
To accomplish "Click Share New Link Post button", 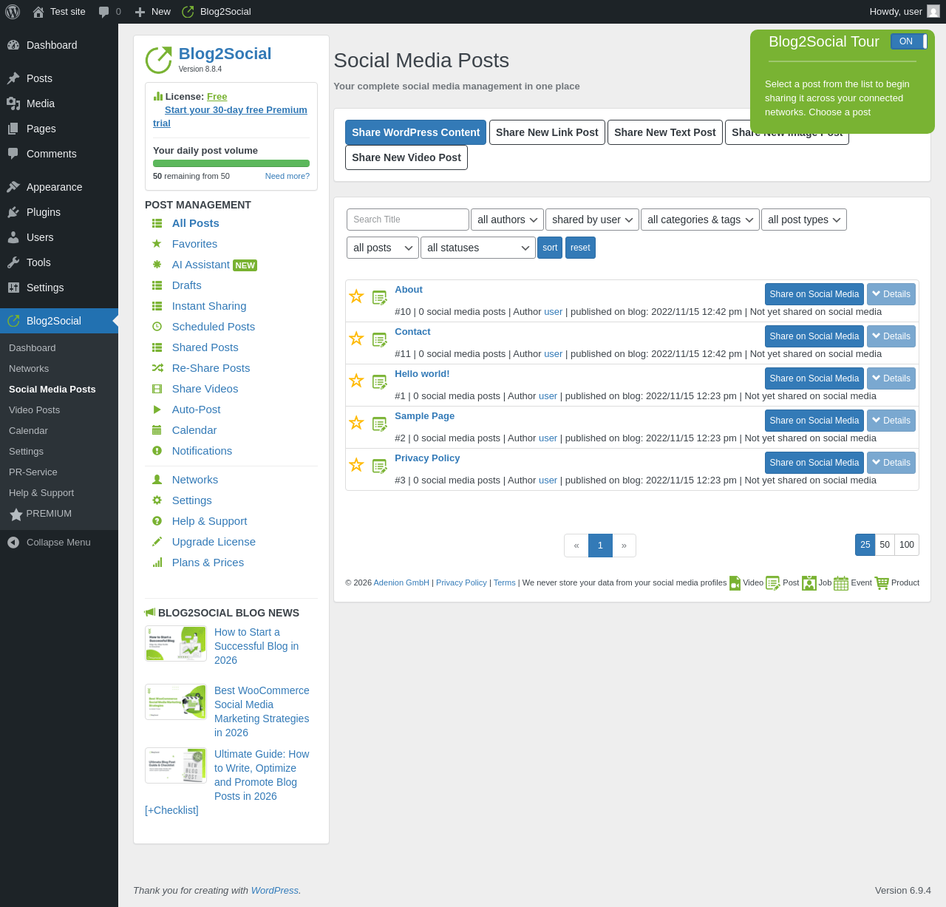I will (x=547, y=132).
